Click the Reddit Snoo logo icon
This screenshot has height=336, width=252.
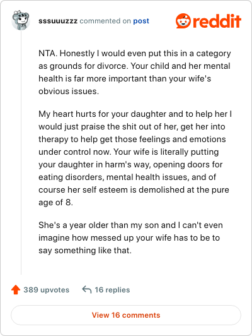[183, 21]
